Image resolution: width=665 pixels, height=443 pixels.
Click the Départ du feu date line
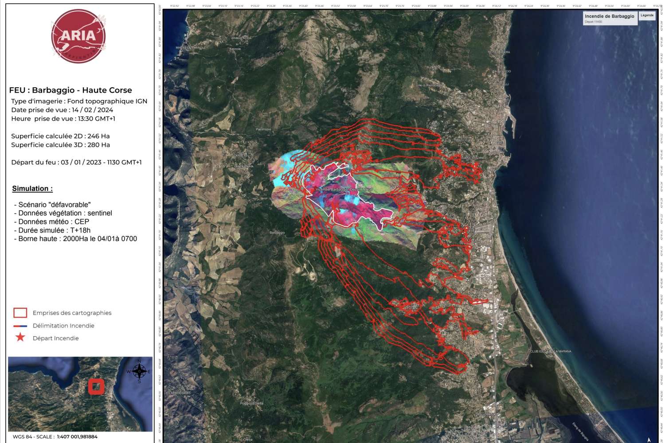coord(76,162)
